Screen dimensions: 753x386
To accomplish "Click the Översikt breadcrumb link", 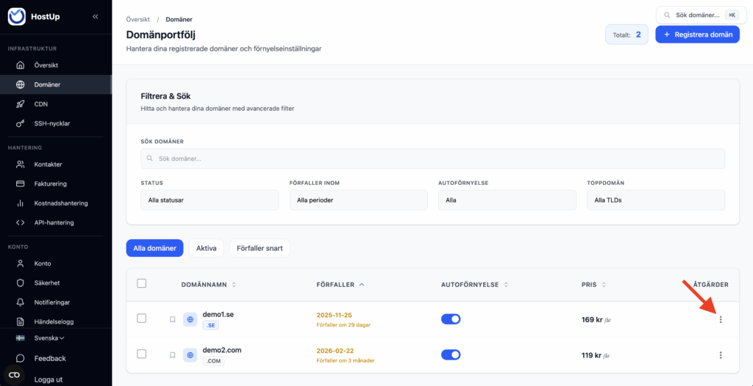I will pos(138,19).
